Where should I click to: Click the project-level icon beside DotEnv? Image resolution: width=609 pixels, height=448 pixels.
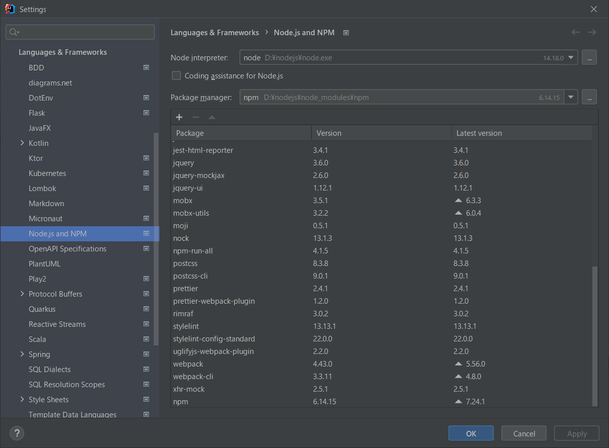(146, 98)
